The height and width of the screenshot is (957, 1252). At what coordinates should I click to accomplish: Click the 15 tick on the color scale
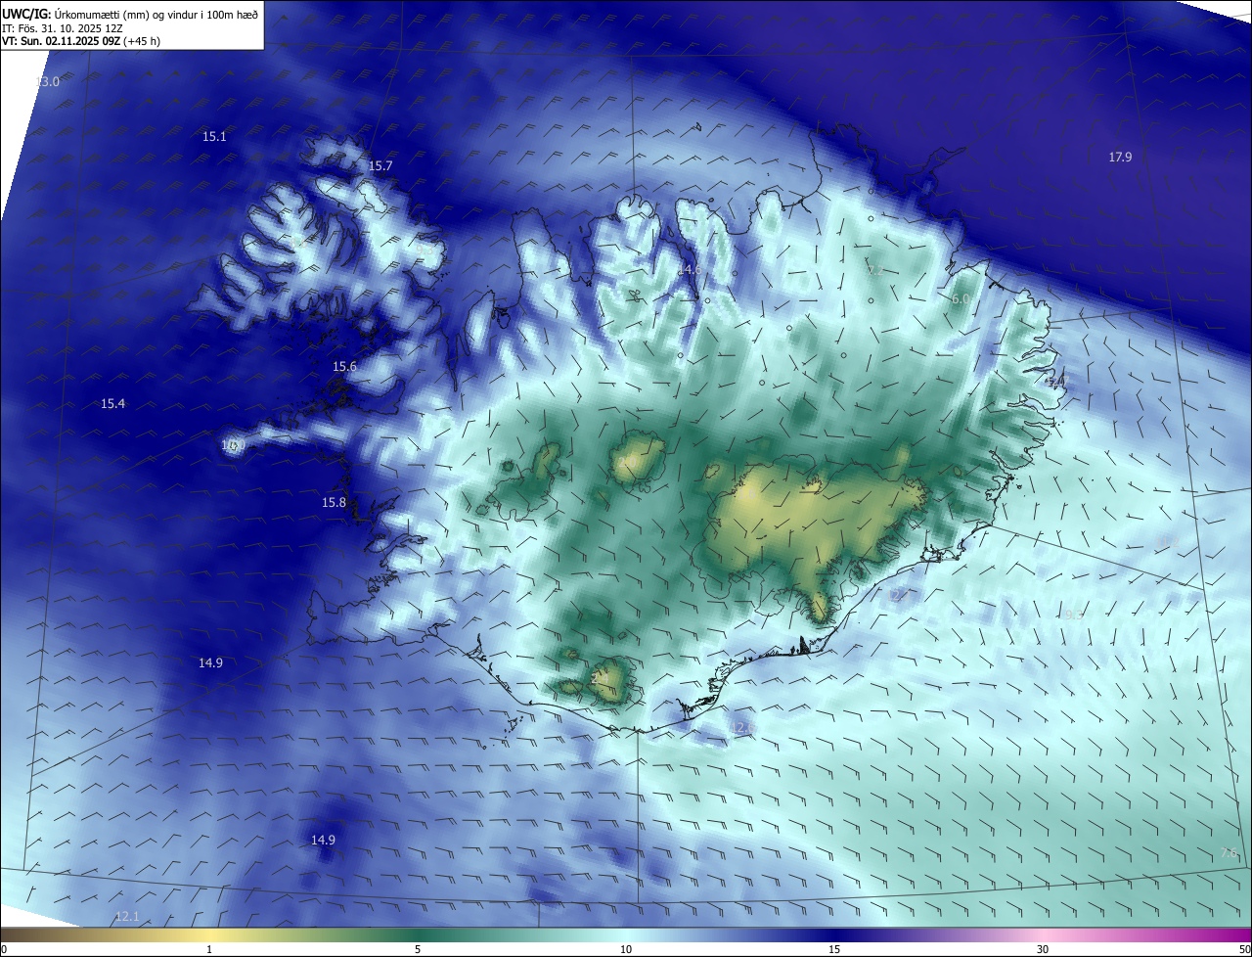[834, 949]
